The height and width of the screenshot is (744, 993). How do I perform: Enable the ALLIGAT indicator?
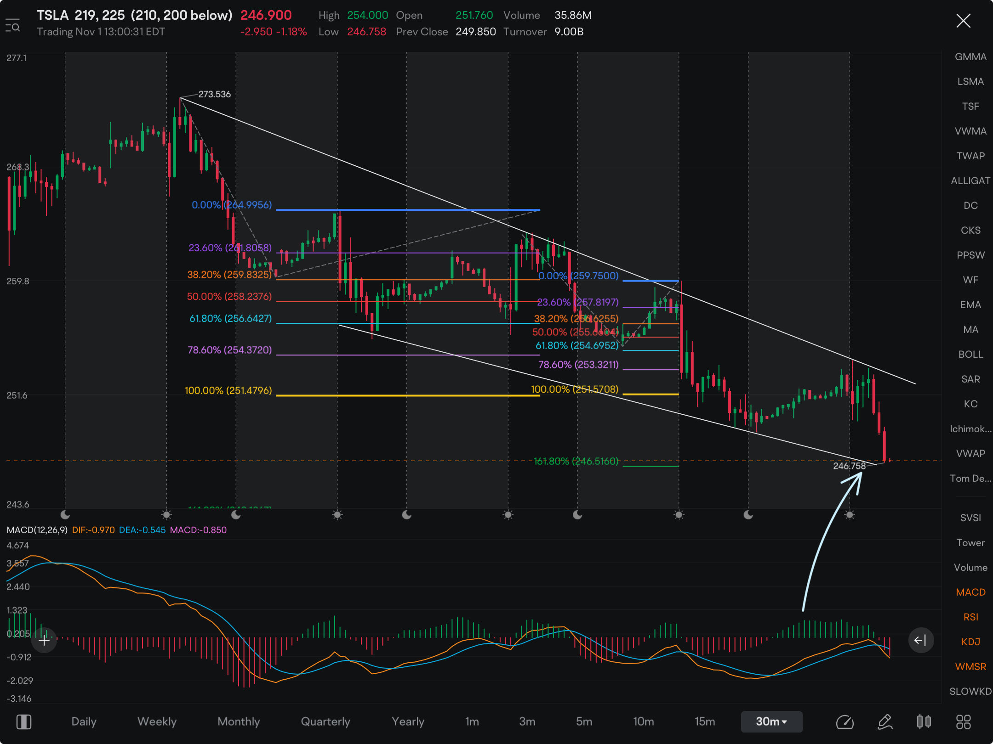[x=970, y=181]
